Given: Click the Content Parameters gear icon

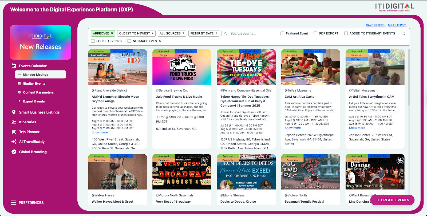Looking at the screenshot, I should coord(19,92).
